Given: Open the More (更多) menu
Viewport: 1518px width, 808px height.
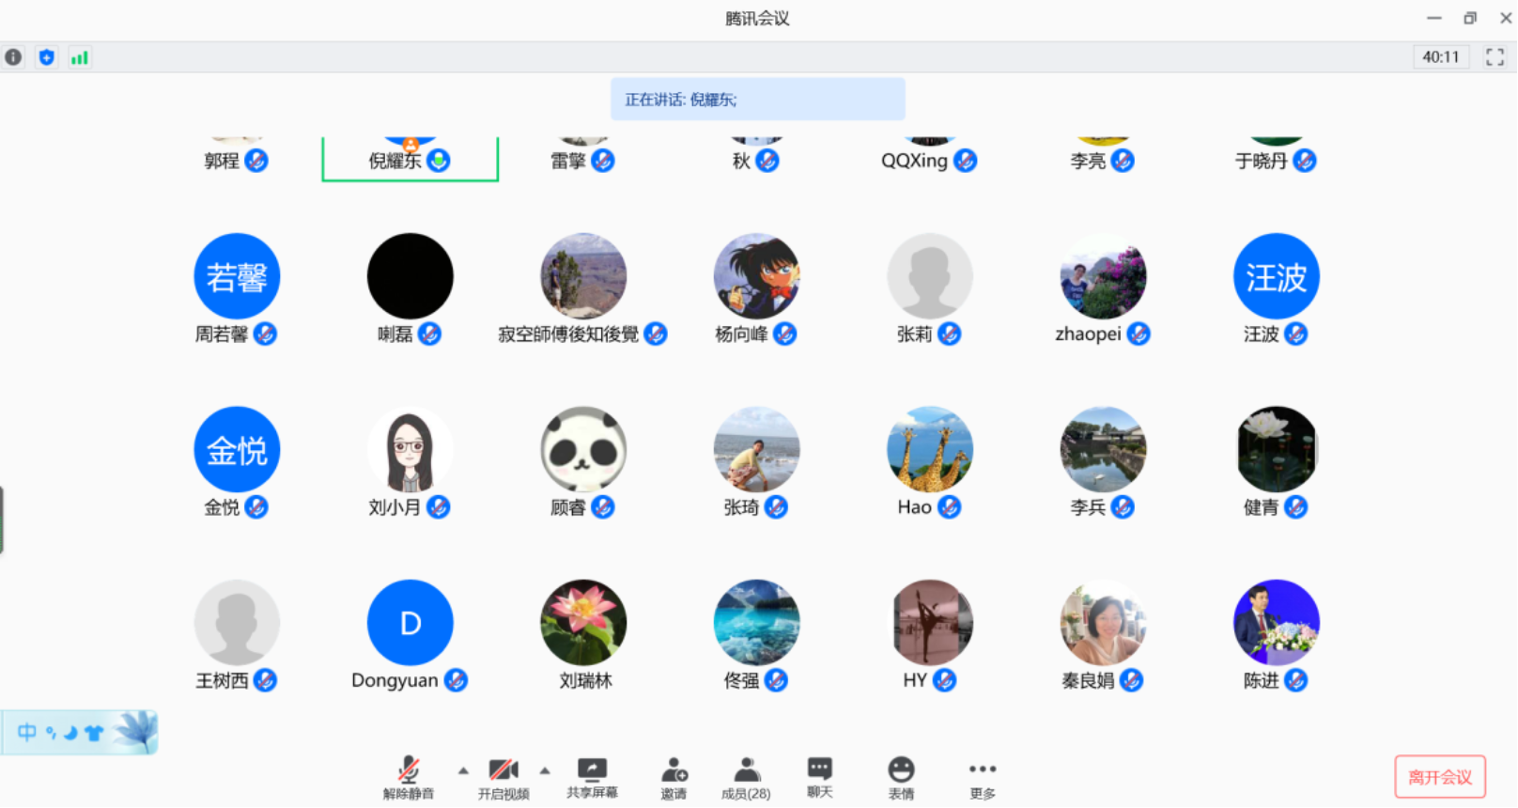Looking at the screenshot, I should (x=983, y=778).
